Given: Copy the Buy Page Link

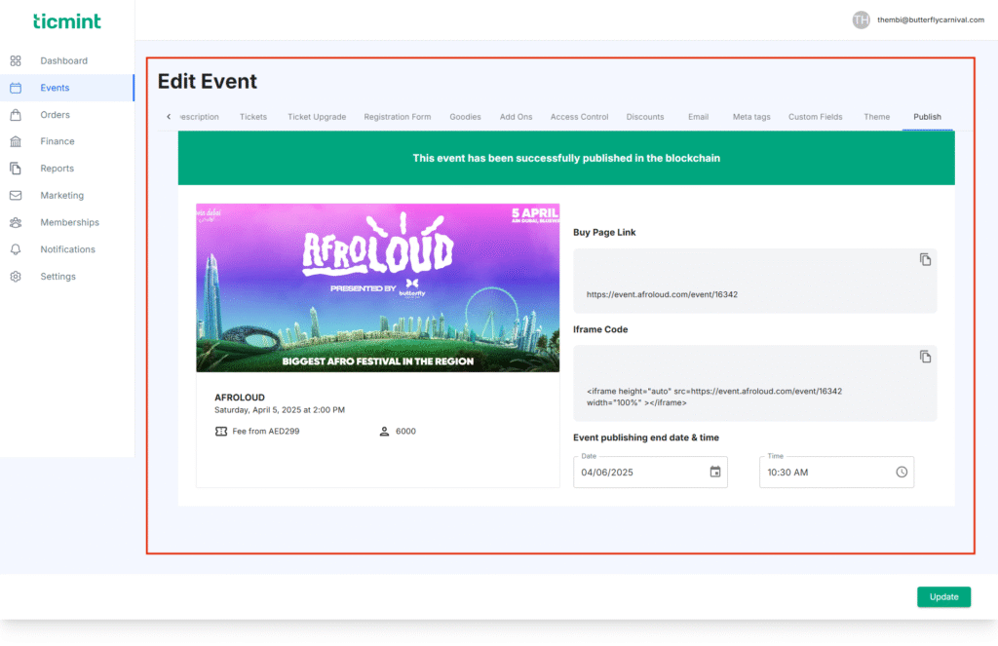Looking at the screenshot, I should [x=926, y=259].
